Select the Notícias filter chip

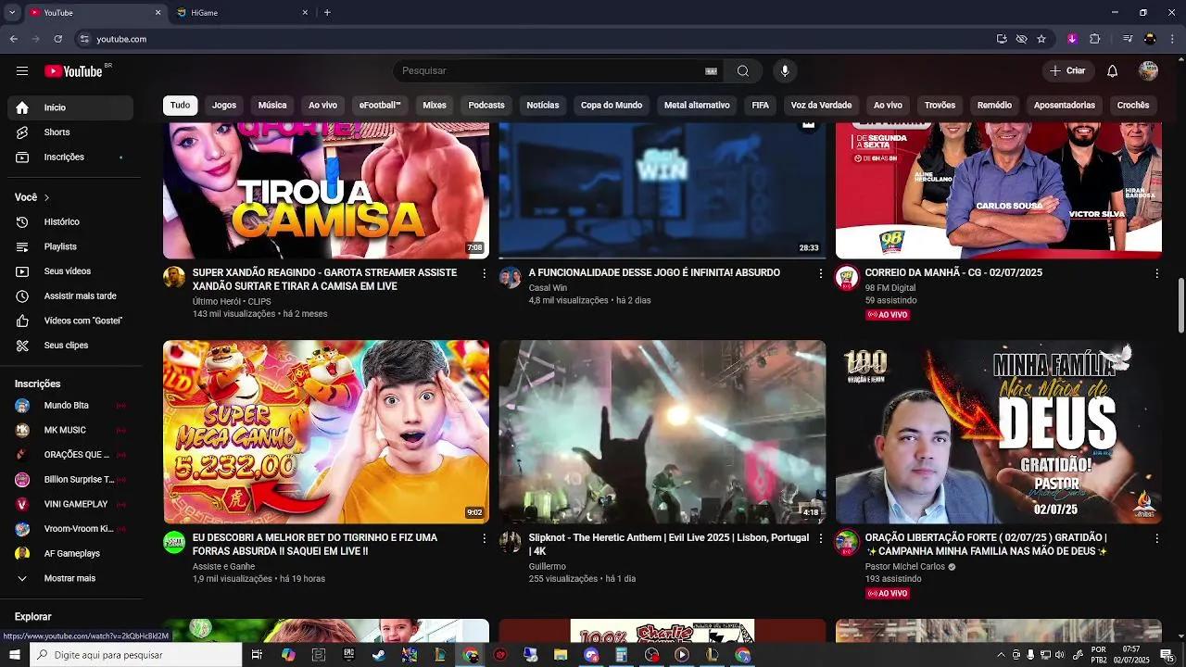coord(543,106)
